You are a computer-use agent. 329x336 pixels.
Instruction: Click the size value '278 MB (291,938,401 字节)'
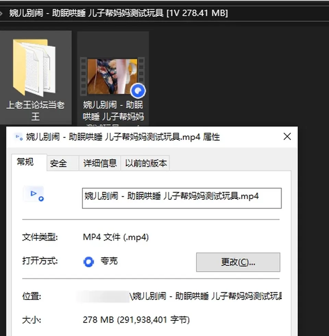point(136,320)
